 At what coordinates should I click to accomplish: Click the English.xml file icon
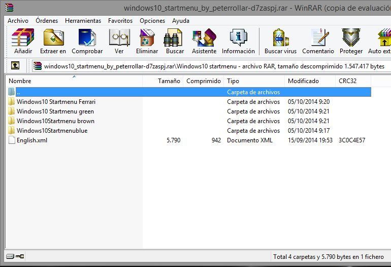[12, 140]
